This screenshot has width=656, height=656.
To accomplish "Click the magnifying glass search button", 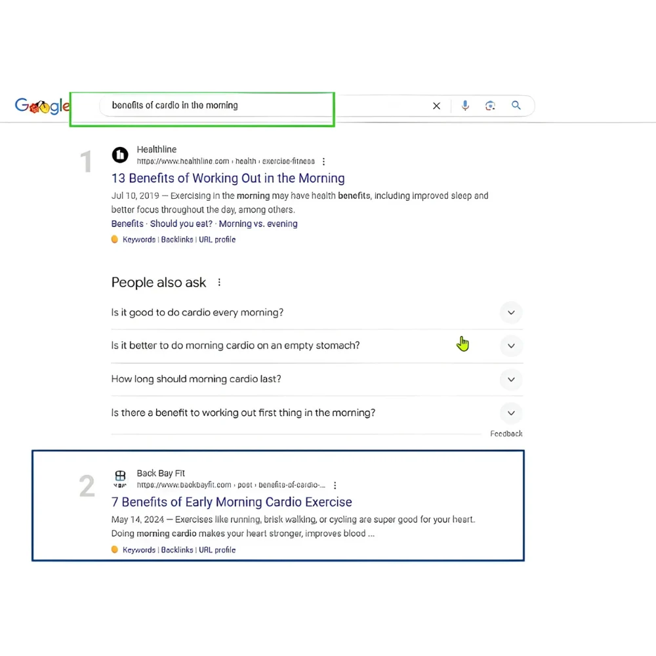I will click(x=516, y=106).
